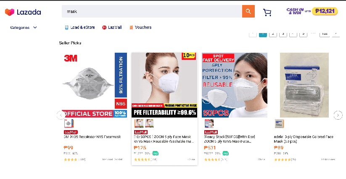
Task: Open the Cash In & Win banner
Action: point(312,11)
